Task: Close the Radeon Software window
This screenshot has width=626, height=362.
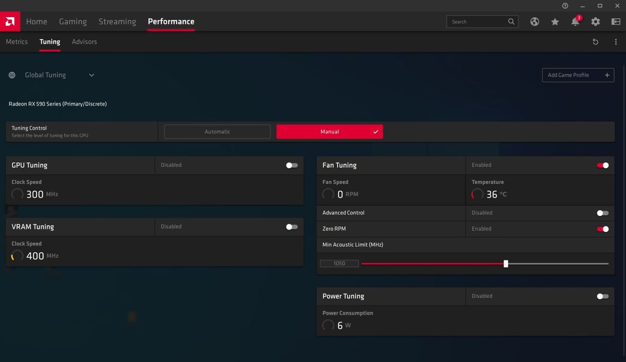Action: pos(617,6)
